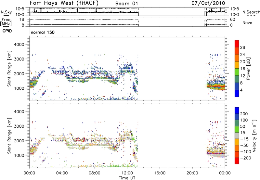Click the "Fort Hays West (fitACF)" plot title

click(x=64, y=3)
